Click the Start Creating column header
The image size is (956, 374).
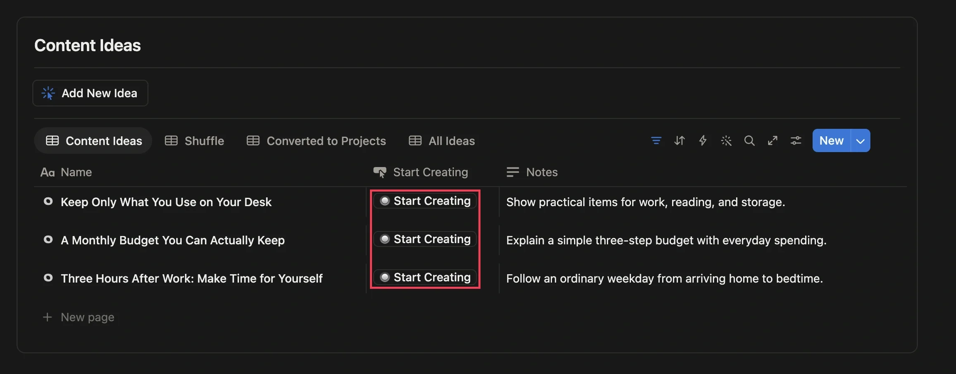421,172
